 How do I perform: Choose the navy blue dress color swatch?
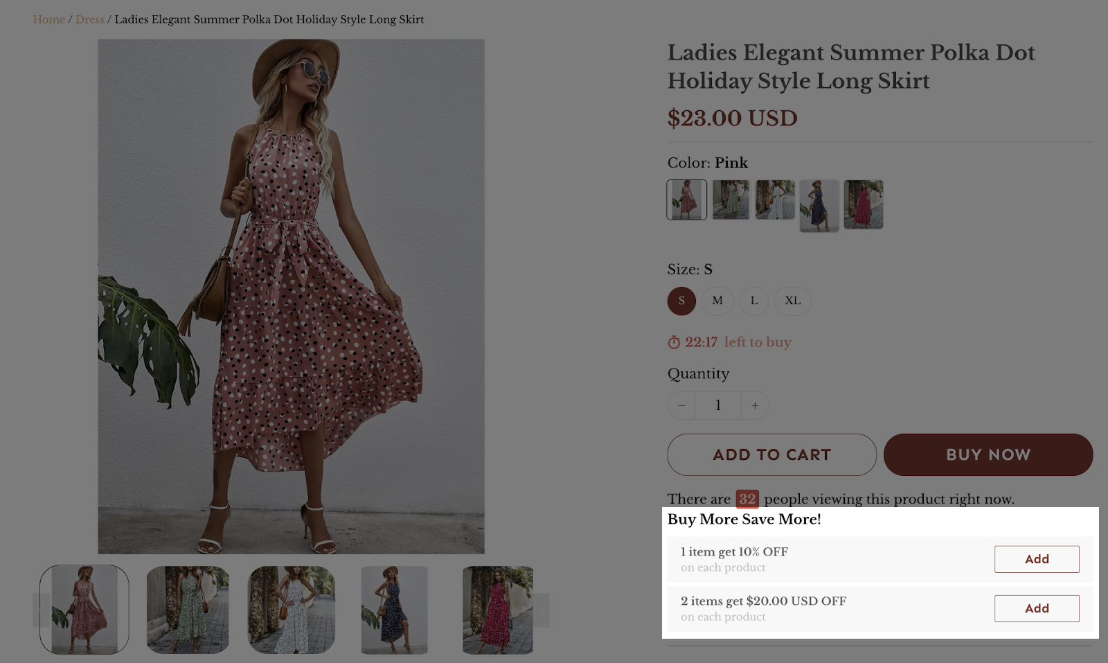tap(819, 206)
